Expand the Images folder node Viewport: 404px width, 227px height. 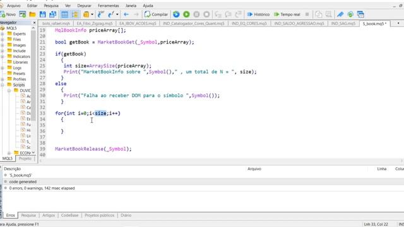[x=3, y=45]
